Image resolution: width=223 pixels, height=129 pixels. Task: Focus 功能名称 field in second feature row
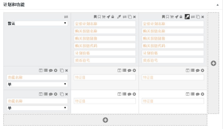(x=37, y=101)
